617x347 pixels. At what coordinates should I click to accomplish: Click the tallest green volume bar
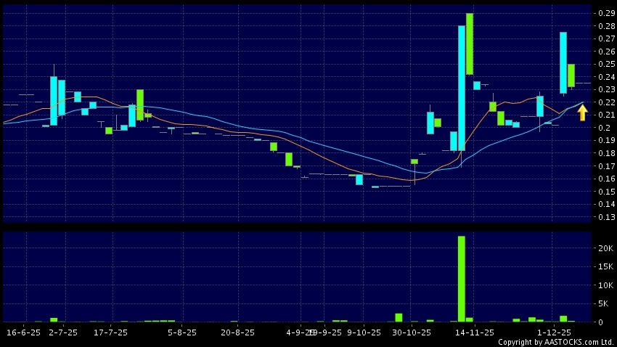click(461, 278)
